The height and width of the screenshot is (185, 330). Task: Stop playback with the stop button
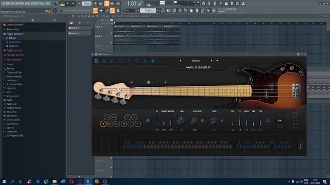(73, 4)
